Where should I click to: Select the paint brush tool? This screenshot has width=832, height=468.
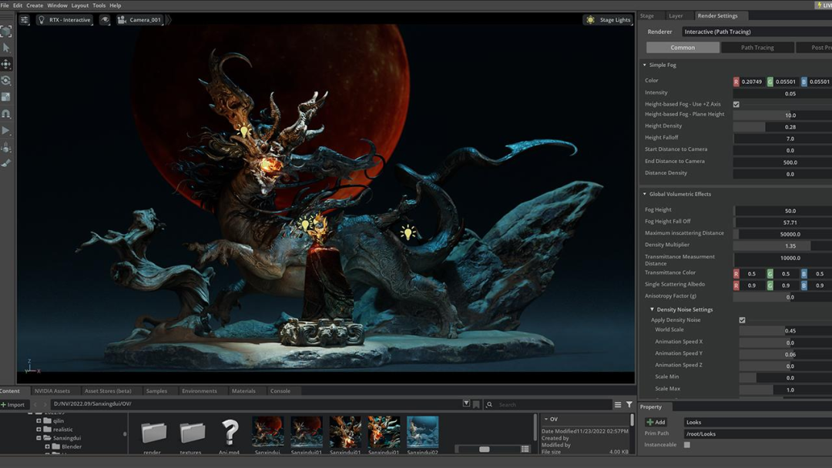[6, 163]
